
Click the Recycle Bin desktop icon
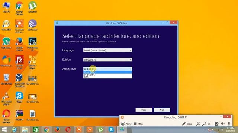click(x=6, y=79)
